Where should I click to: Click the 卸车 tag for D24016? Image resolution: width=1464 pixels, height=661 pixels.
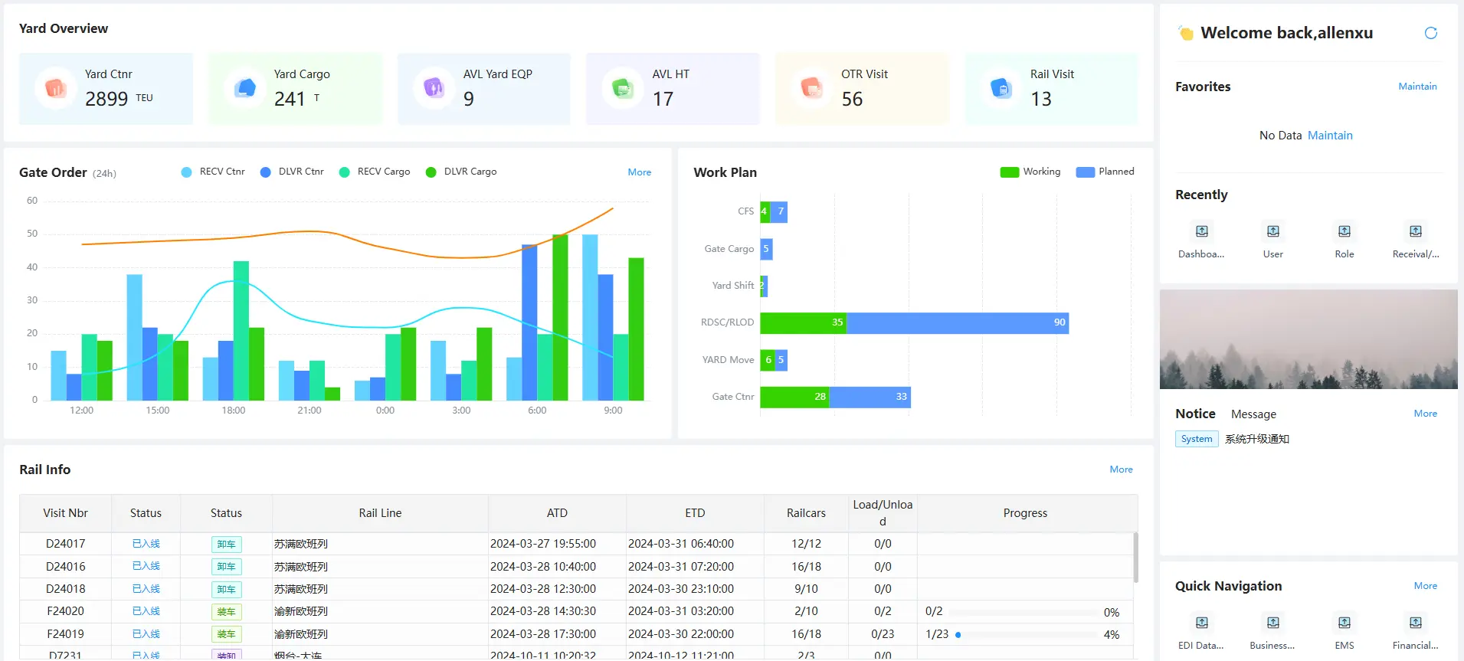[x=227, y=567]
